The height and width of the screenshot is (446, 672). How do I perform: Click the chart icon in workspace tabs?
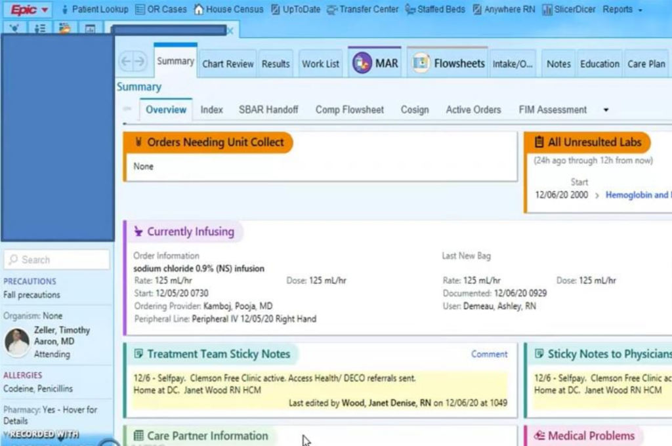[90, 29]
